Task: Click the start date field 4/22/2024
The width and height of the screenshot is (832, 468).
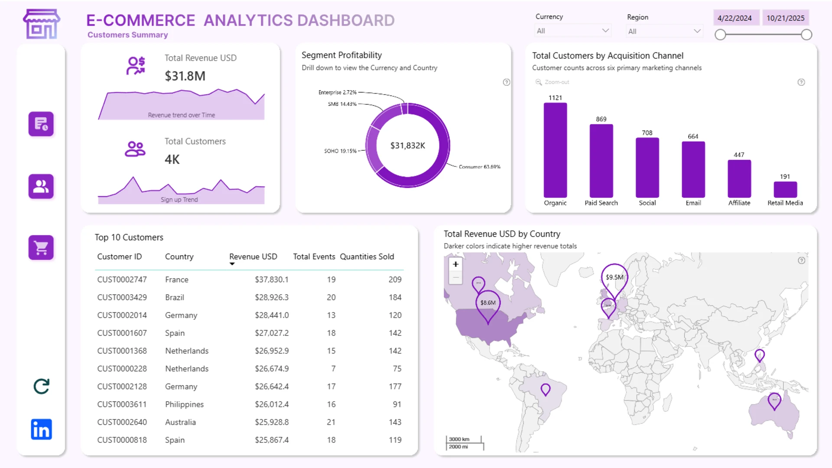Action: [734, 18]
